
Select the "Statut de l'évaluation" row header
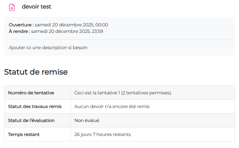coord(31,121)
